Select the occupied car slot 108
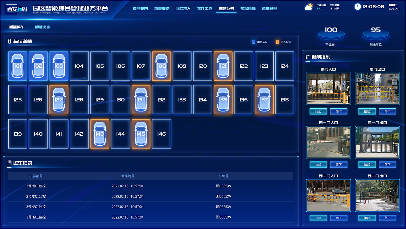 point(161,66)
